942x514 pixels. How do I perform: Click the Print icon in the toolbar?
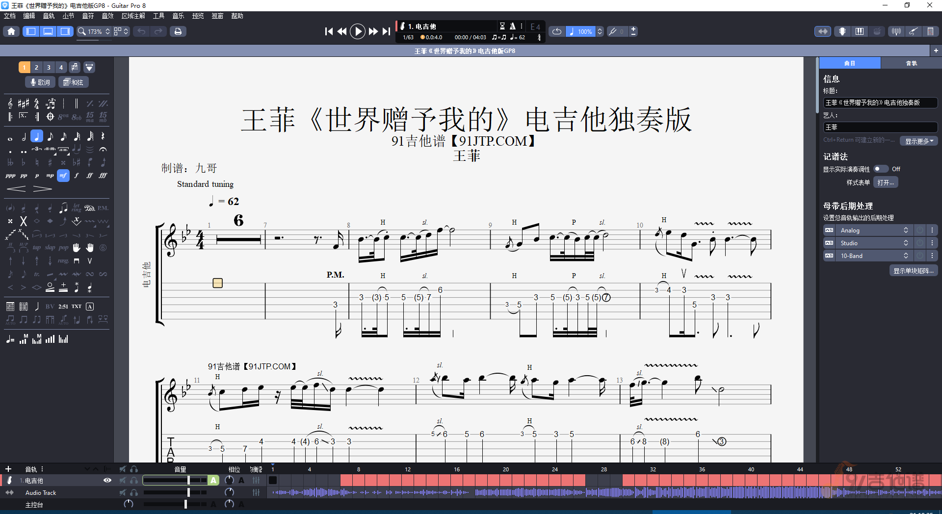(178, 31)
